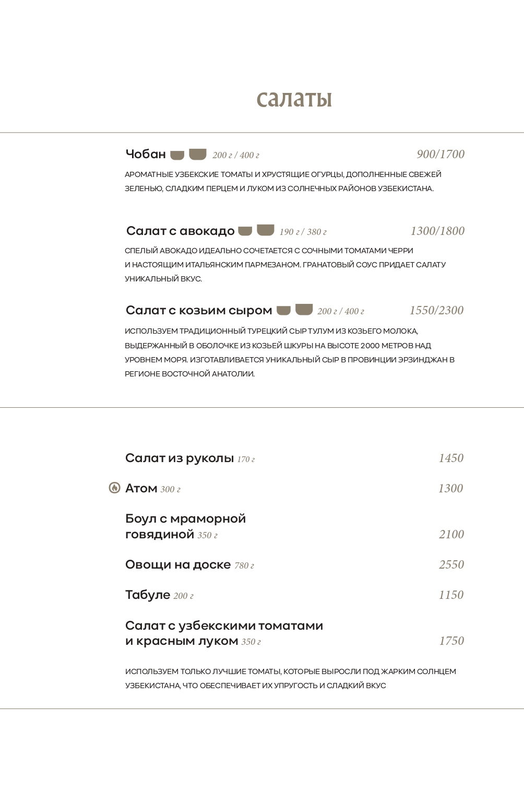Open the Салат с козьим сыром item
Viewport: 524px width, 802px height.
click(199, 310)
